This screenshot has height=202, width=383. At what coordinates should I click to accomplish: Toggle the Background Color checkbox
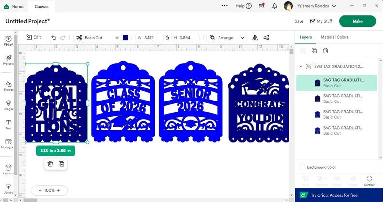pos(302,167)
